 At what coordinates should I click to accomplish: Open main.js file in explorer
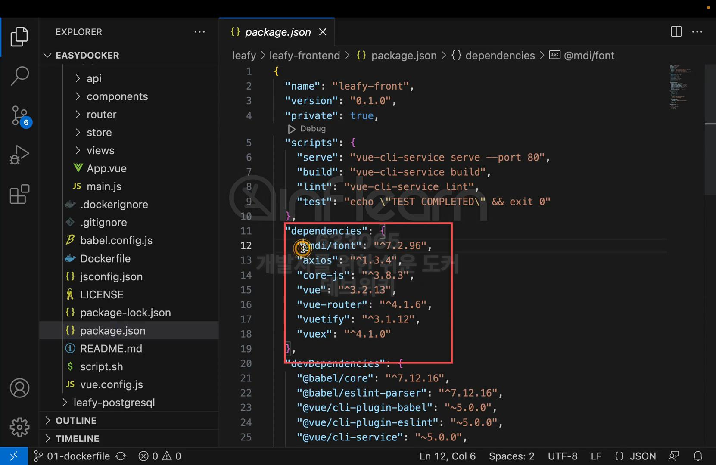point(129,186)
